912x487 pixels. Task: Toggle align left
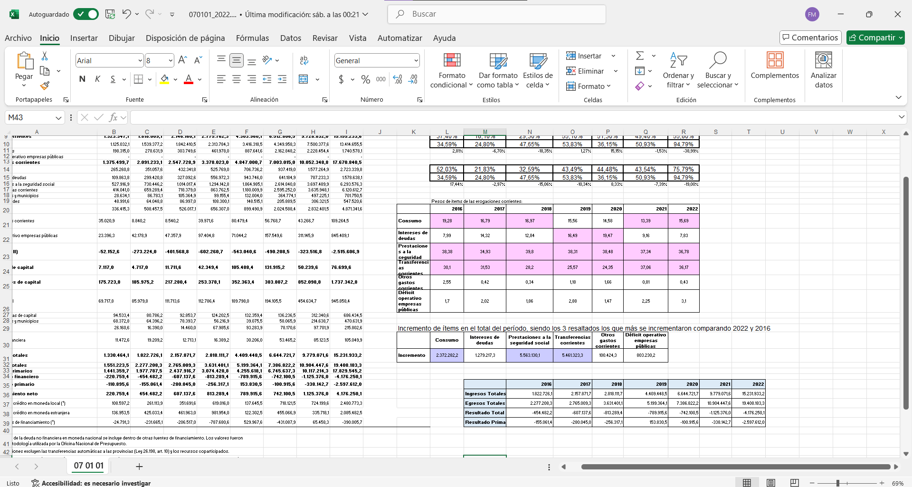coord(221,79)
